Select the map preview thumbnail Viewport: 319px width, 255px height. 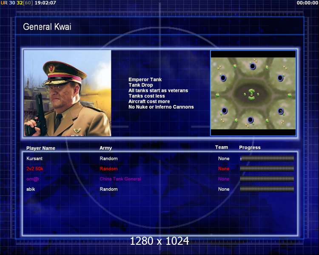[x=253, y=93]
